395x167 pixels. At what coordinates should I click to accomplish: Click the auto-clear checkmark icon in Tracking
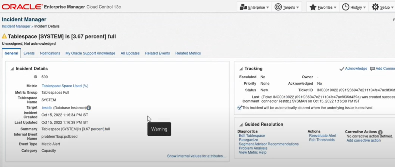point(239,108)
